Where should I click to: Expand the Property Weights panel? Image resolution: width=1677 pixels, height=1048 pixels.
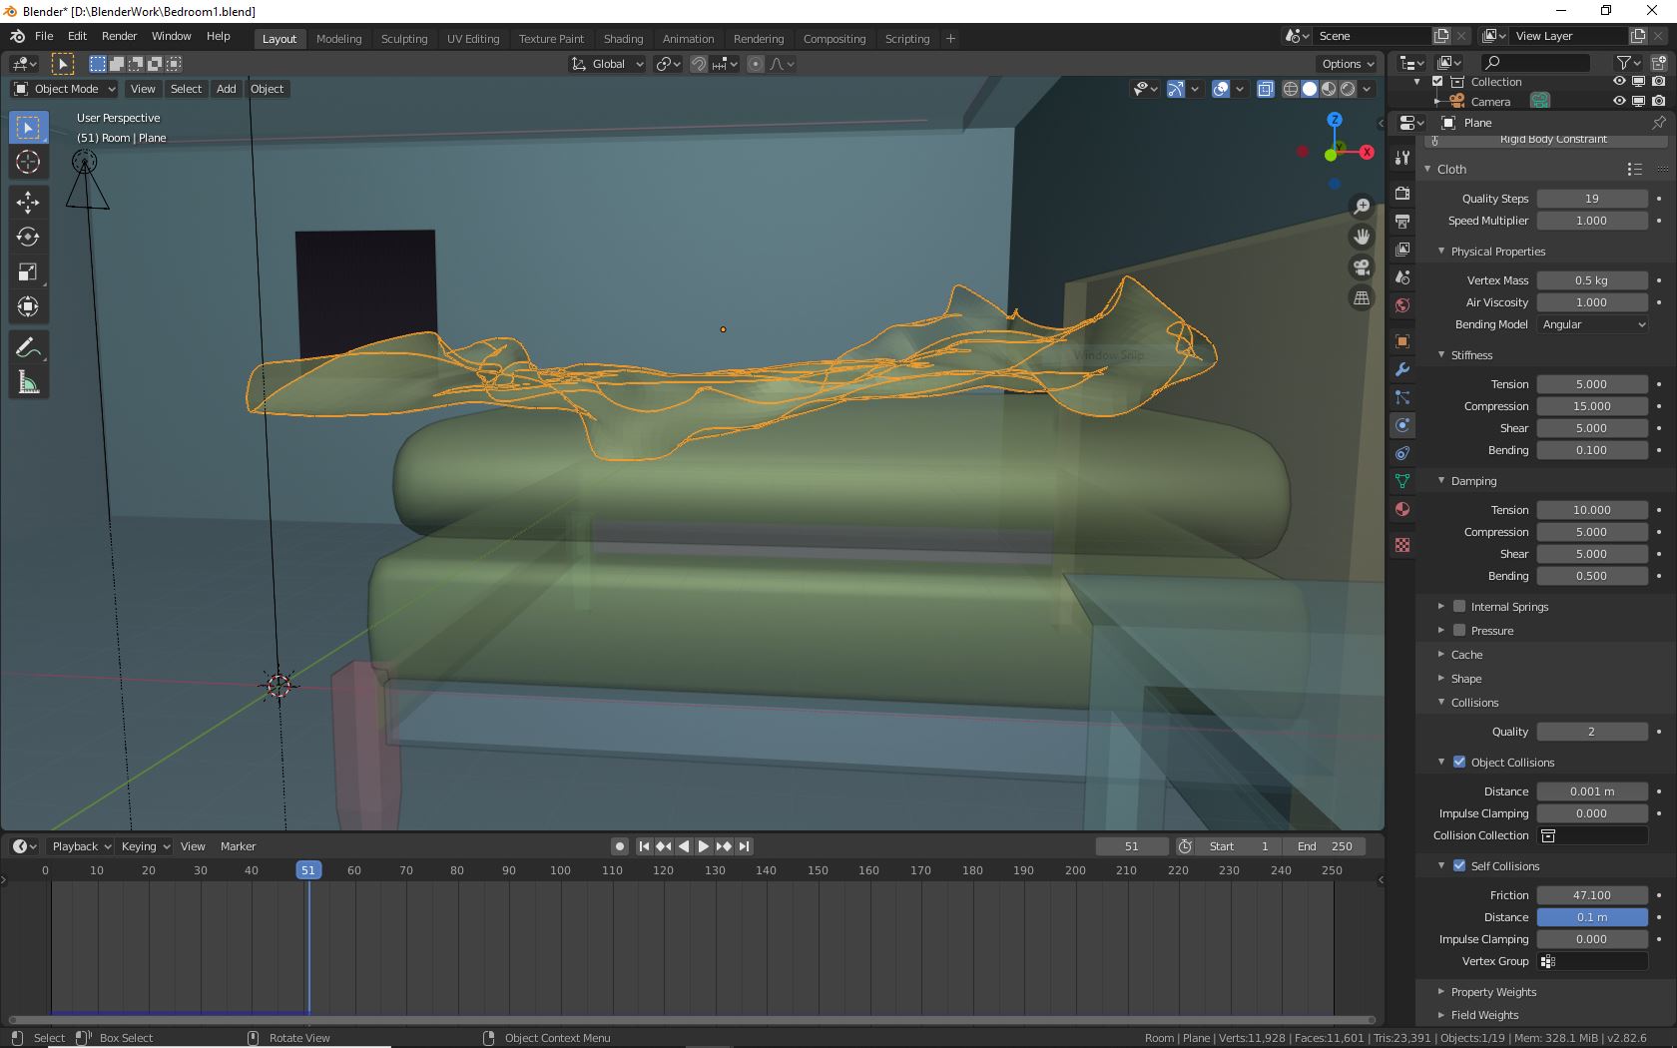[1493, 992]
